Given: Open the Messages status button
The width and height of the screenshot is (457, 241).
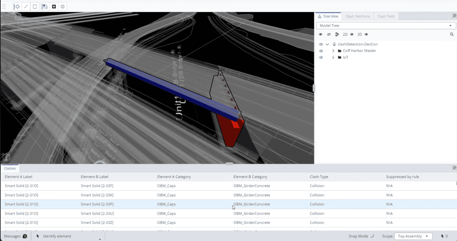Looking at the screenshot, I should coord(15,236).
